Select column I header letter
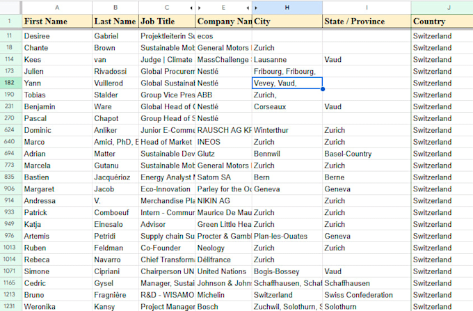Image resolution: width=473 pixels, height=311 pixels. [367, 8]
